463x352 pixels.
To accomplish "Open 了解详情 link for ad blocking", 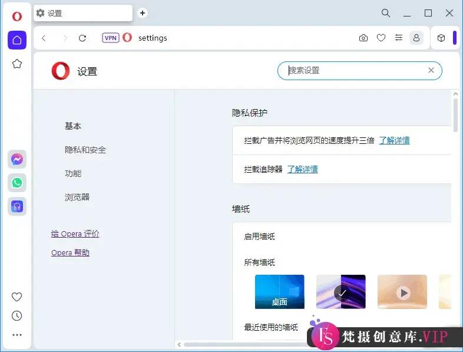I will pos(394,140).
